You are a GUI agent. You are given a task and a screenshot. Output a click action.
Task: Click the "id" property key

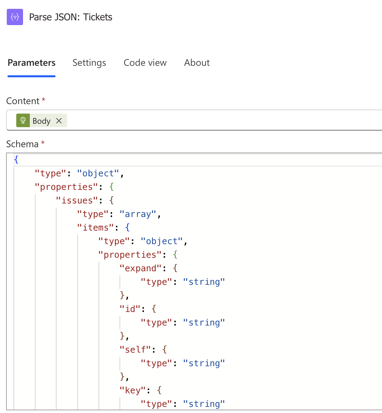coord(130,309)
